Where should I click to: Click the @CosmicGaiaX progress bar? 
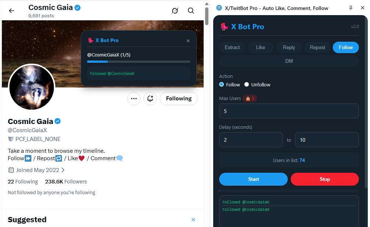138,62
